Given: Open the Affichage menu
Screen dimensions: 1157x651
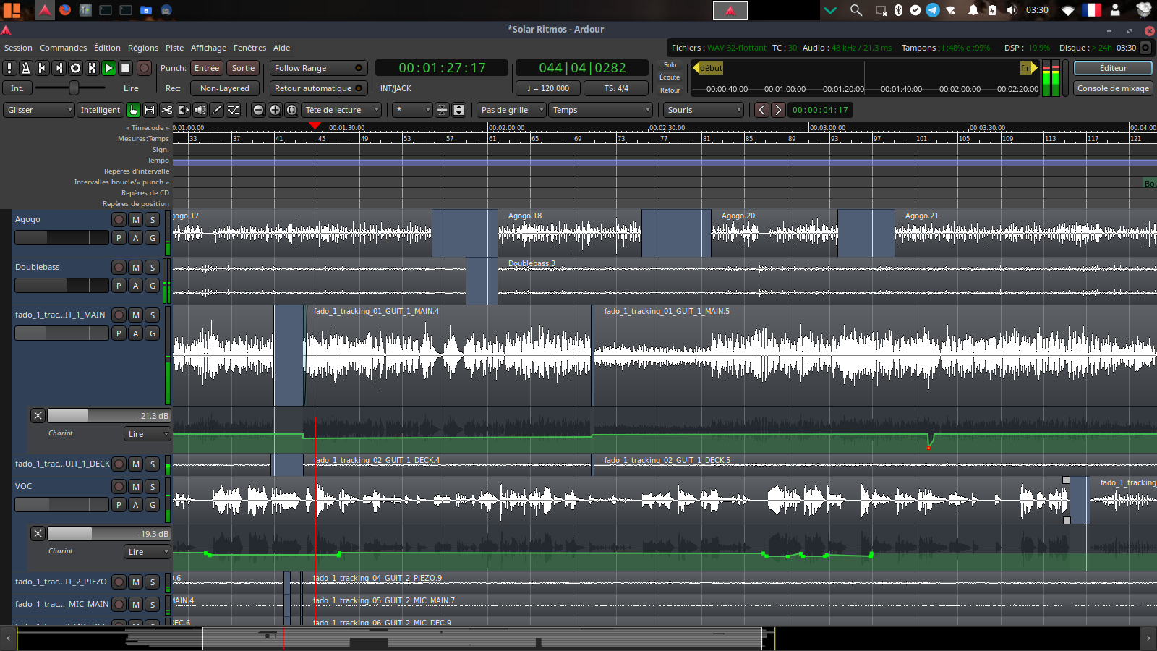Looking at the screenshot, I should (208, 48).
